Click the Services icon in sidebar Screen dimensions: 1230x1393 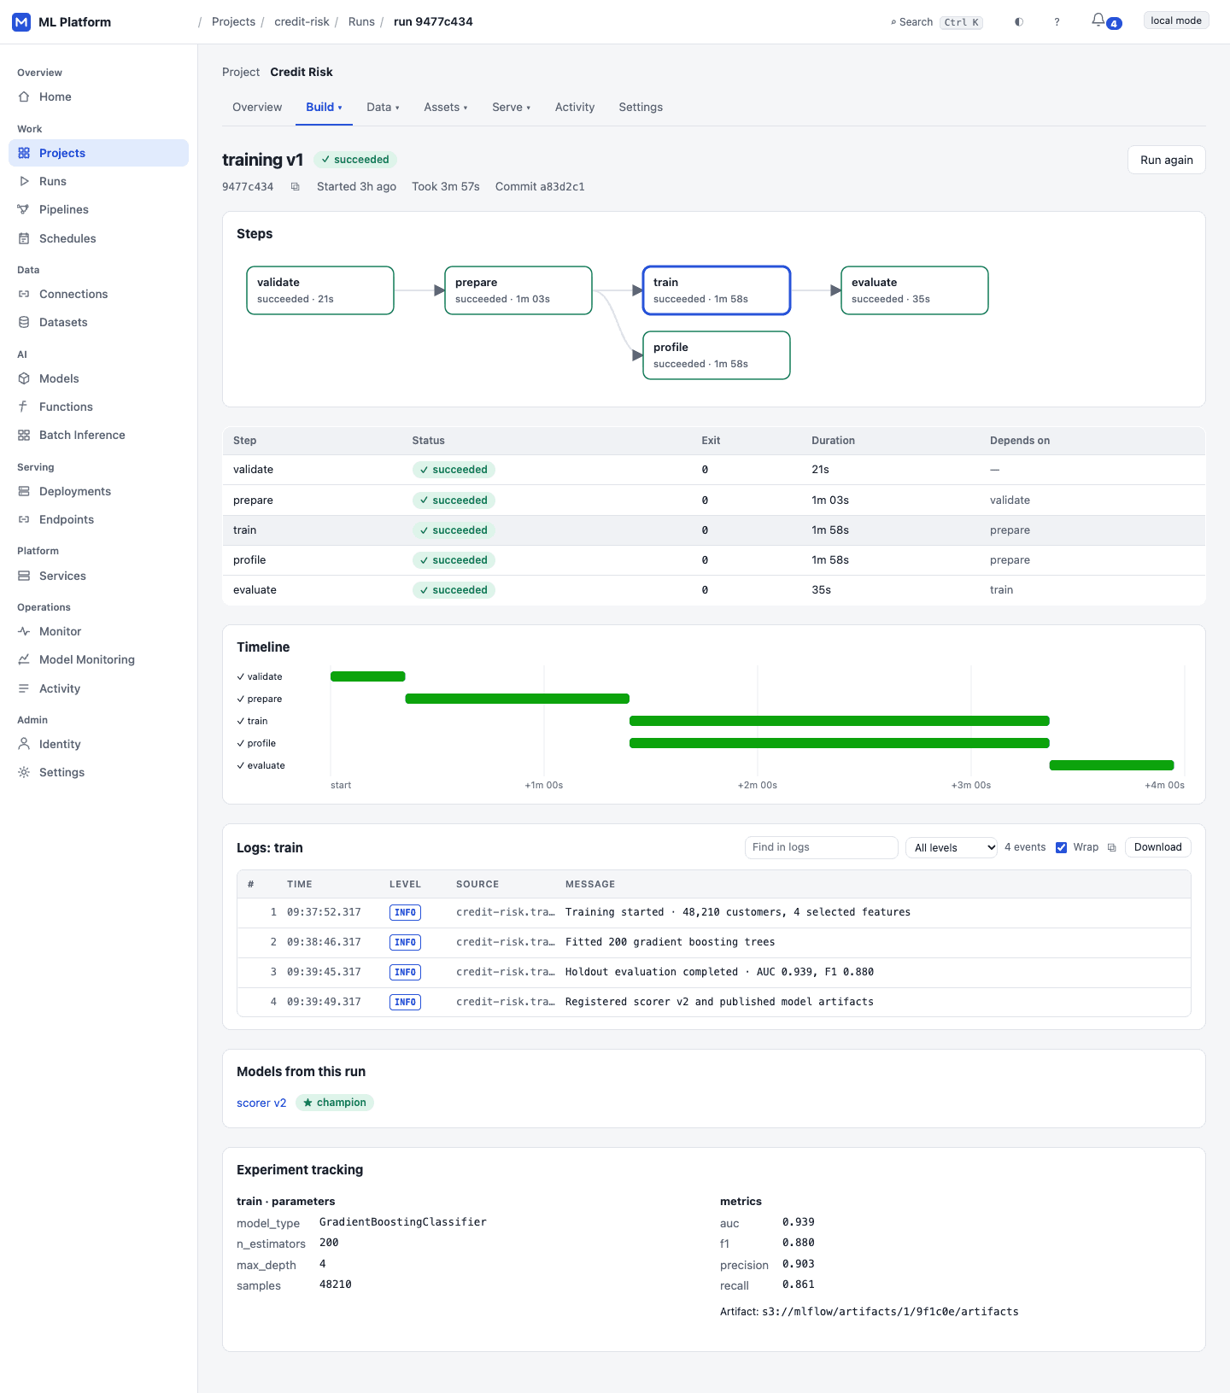point(24,576)
